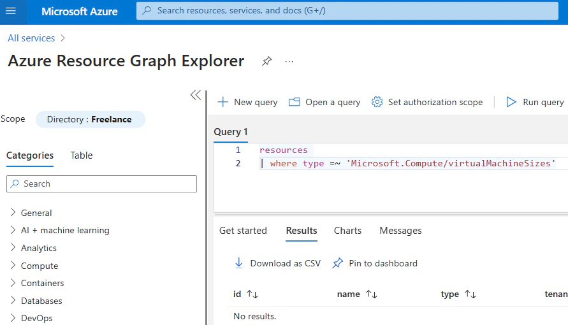Open the Messages tab
This screenshot has width=568, height=325.
pos(400,231)
